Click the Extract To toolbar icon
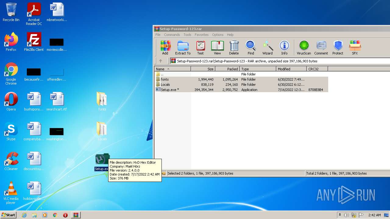This screenshot has width=390, height=219. point(183,48)
